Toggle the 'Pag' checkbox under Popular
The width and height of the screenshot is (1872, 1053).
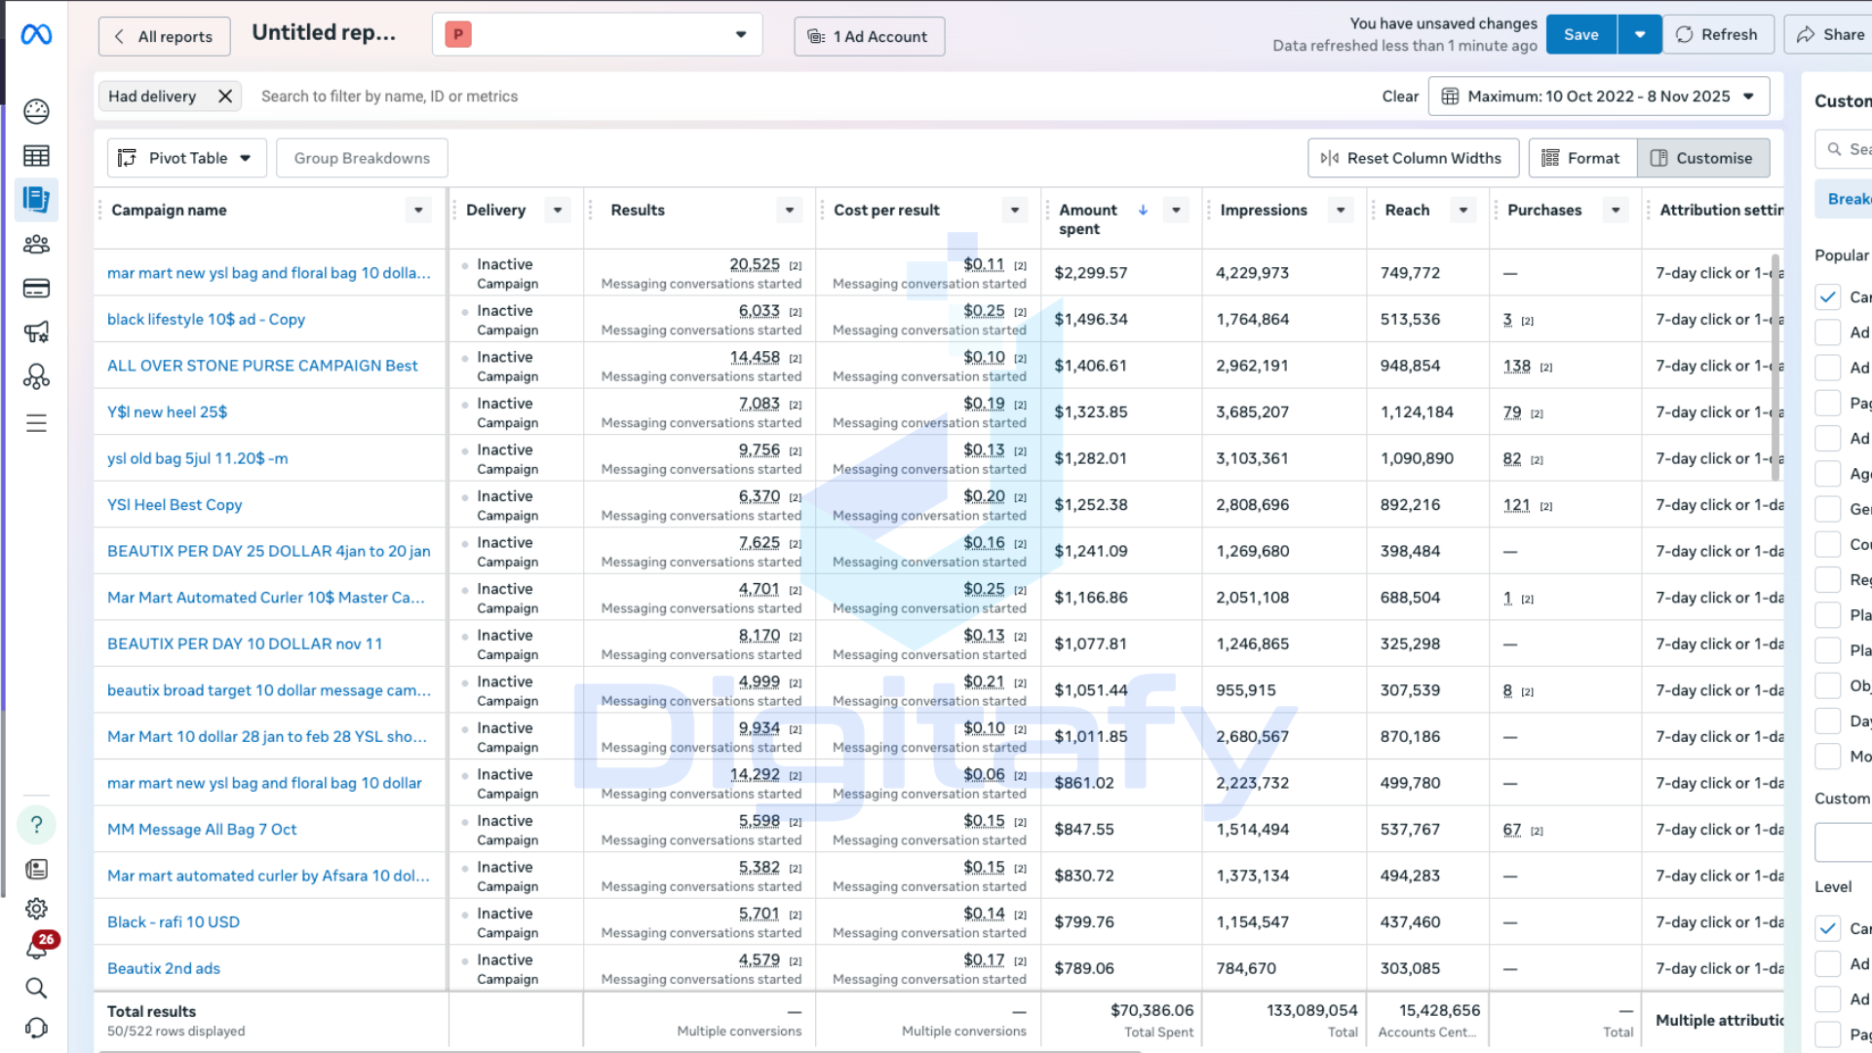point(1828,403)
